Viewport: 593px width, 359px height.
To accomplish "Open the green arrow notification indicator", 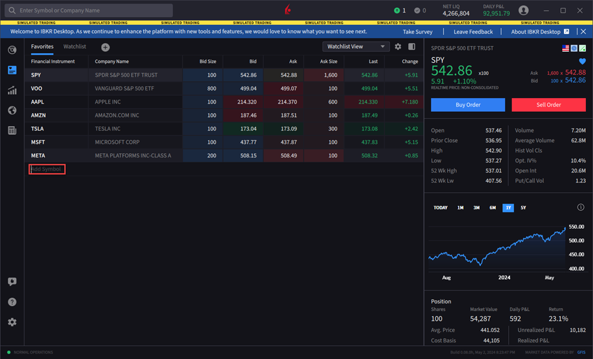I will tap(397, 11).
